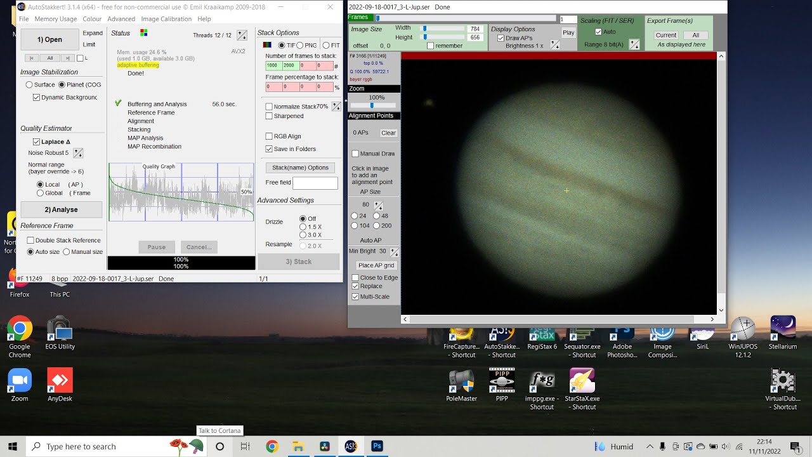Image resolution: width=812 pixels, height=457 pixels.
Task: Select Surface image stabilization
Action: tap(29, 84)
